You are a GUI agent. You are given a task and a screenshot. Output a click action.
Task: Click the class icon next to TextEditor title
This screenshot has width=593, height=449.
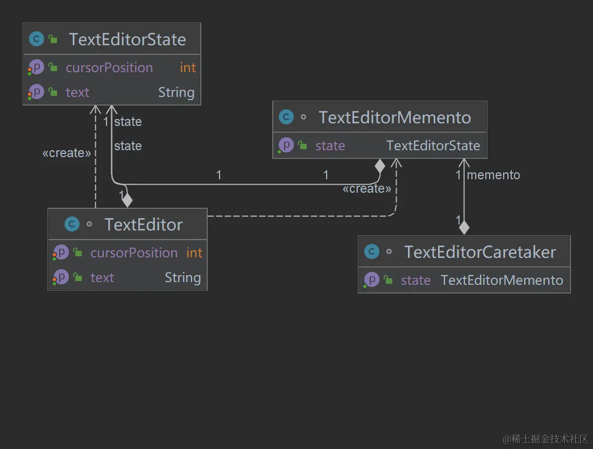pyautogui.click(x=72, y=224)
